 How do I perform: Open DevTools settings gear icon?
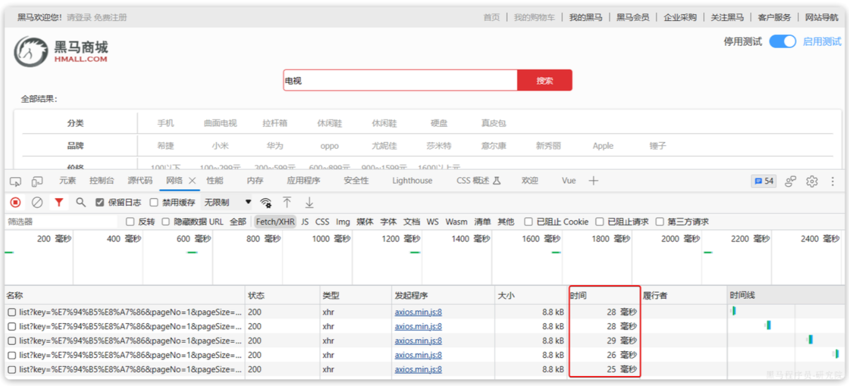click(811, 181)
